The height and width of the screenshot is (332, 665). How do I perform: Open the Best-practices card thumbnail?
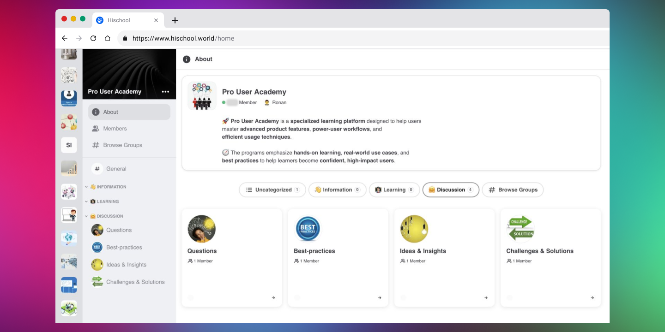pyautogui.click(x=308, y=229)
